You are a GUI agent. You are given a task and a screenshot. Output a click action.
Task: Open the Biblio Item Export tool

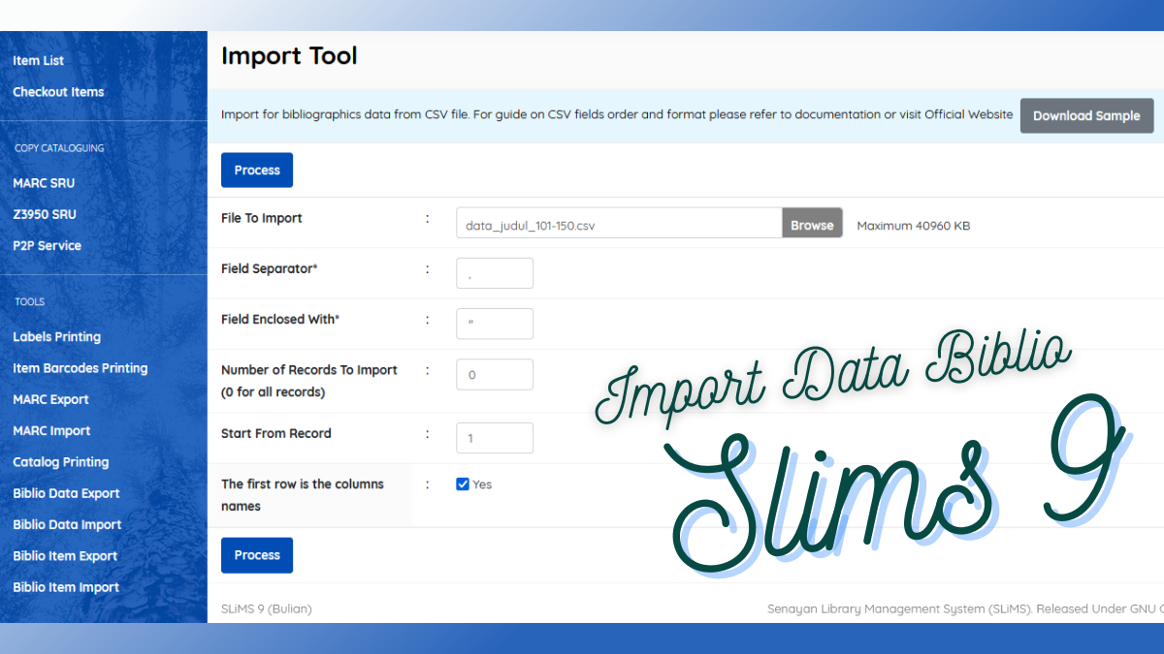[x=65, y=555]
